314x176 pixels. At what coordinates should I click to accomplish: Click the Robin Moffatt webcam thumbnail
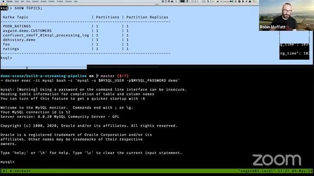click(287, 15)
